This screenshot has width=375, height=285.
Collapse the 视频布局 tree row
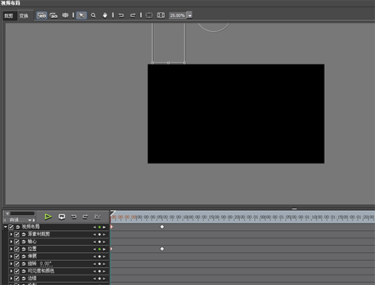5,226
